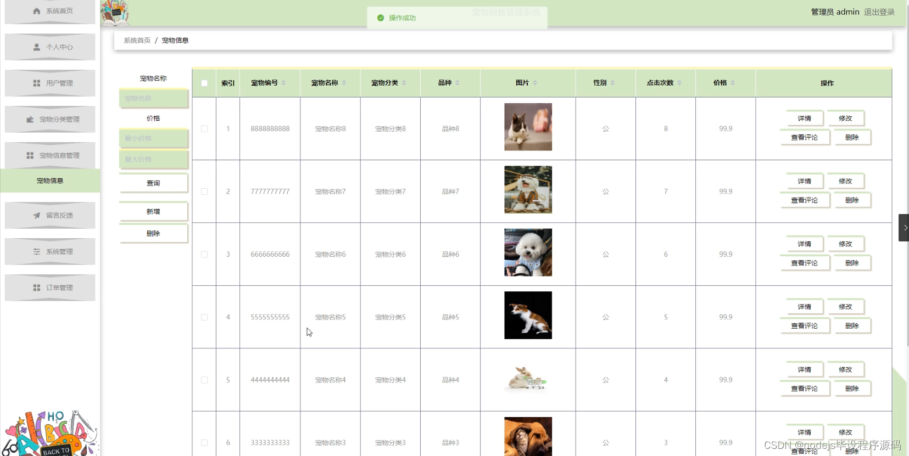
Task: Open 订单管理 sidebar menu
Action: 50,288
